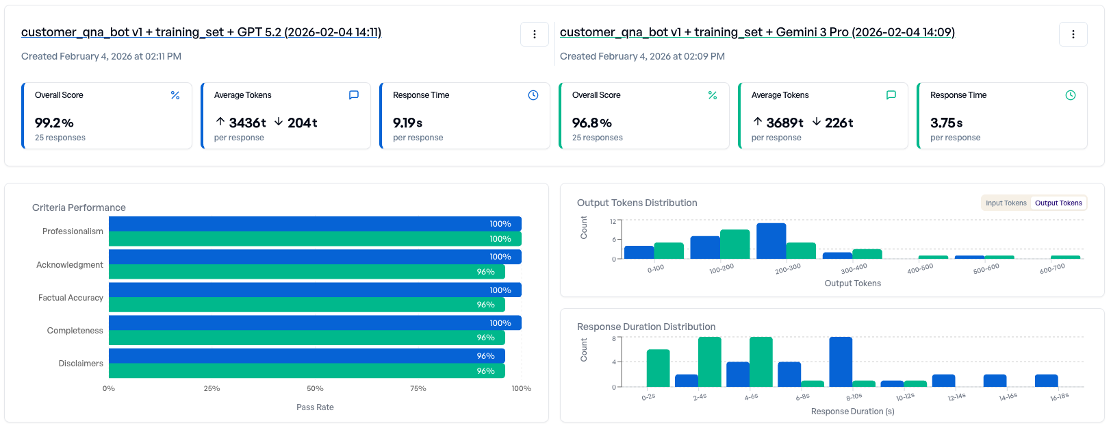The height and width of the screenshot is (430, 1111).
Task: Click the blue Professionalism 100% bar
Action: click(315, 224)
